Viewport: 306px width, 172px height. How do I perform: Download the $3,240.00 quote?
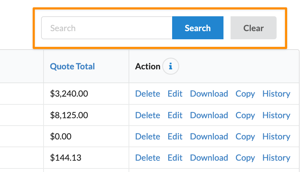pos(209,94)
